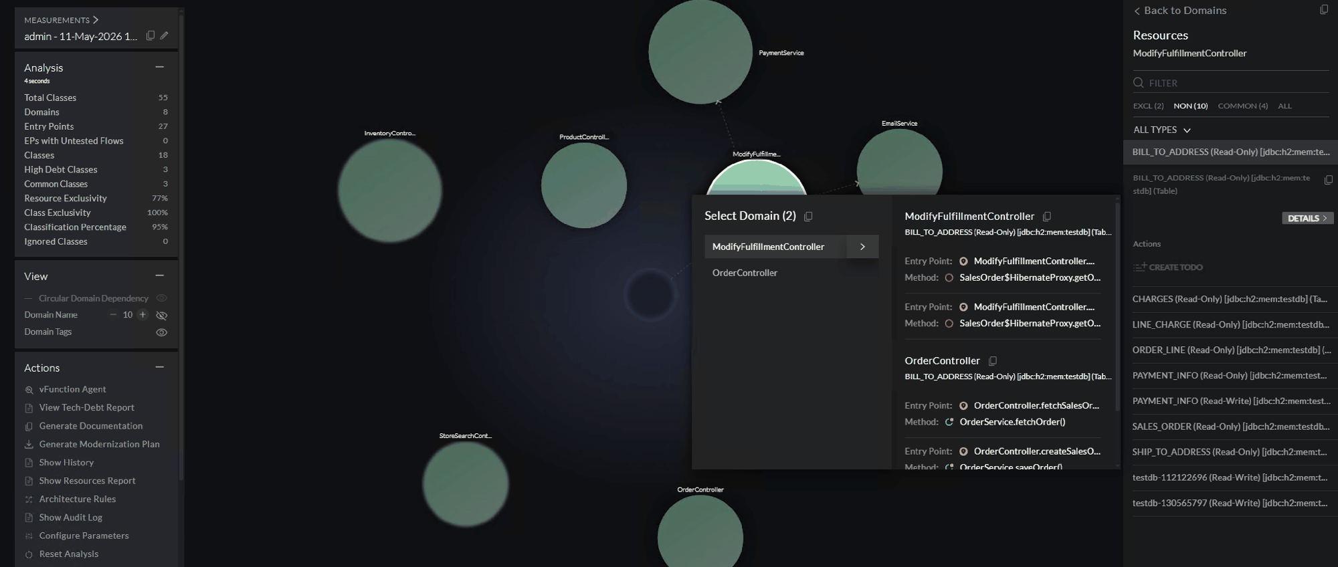Copy OrderController heading in popup
1338x567 pixels.
click(993, 360)
